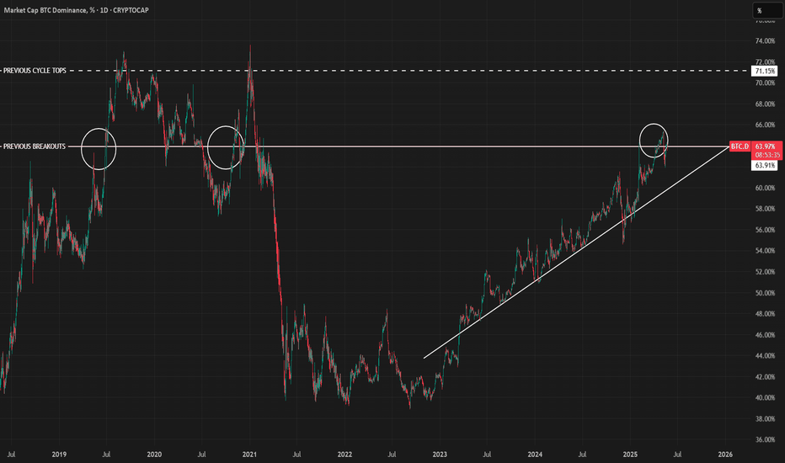Click the red 63.97% current value label
Viewport: 785px width, 463px height.
[x=766, y=146]
